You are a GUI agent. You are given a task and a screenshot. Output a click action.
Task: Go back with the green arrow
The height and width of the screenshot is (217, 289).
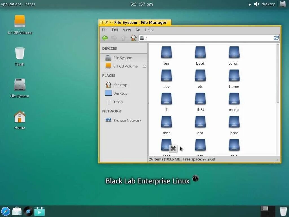(105, 38)
